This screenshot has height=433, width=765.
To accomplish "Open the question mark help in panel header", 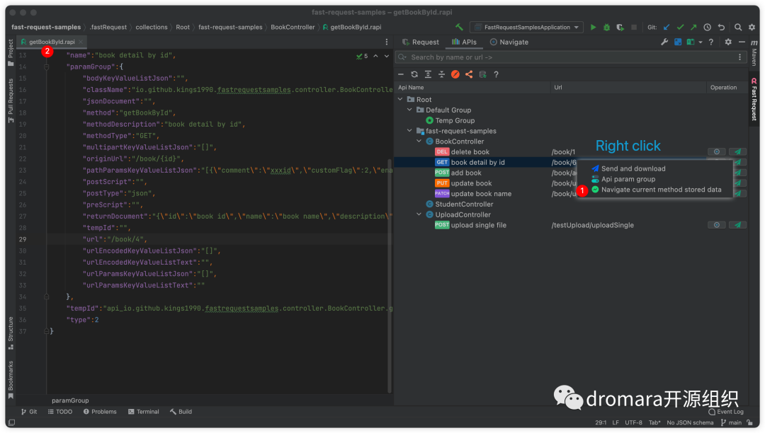I will pyautogui.click(x=711, y=42).
